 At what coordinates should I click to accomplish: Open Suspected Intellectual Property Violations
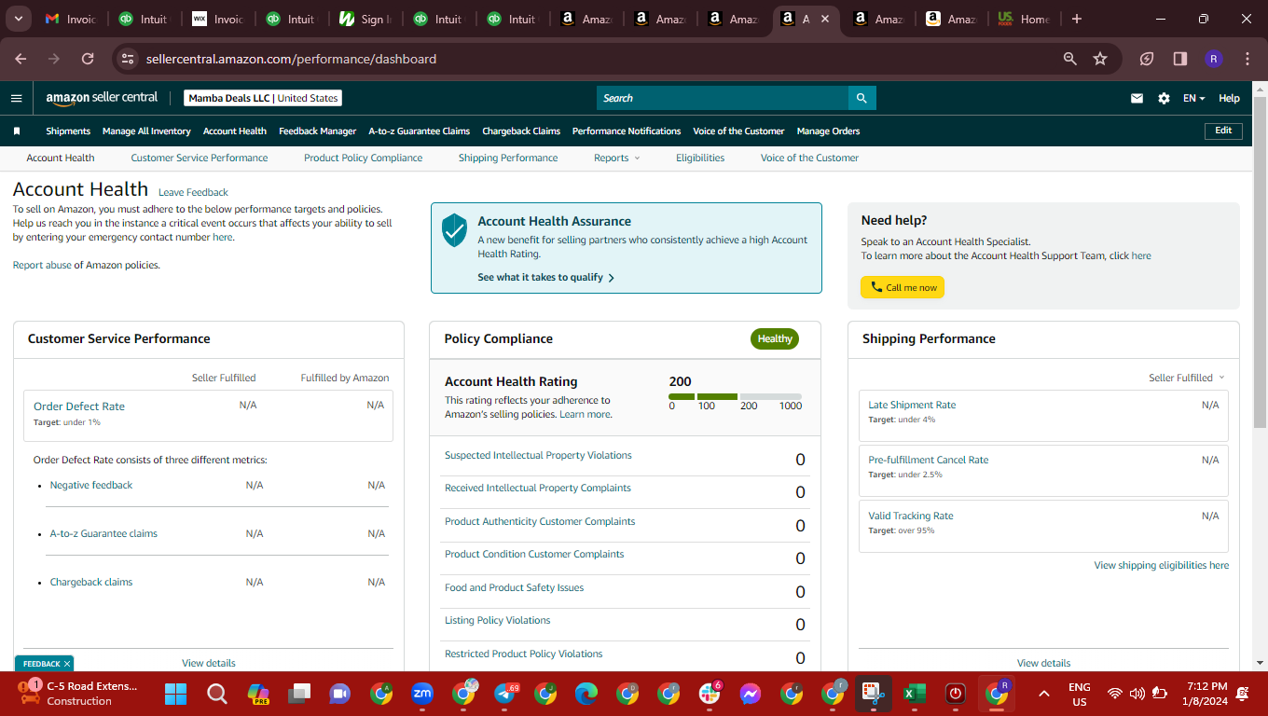click(x=538, y=455)
